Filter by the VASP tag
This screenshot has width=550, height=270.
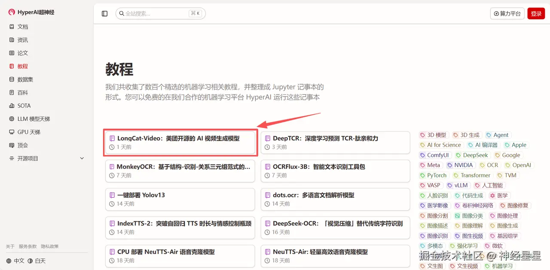coord(431,185)
